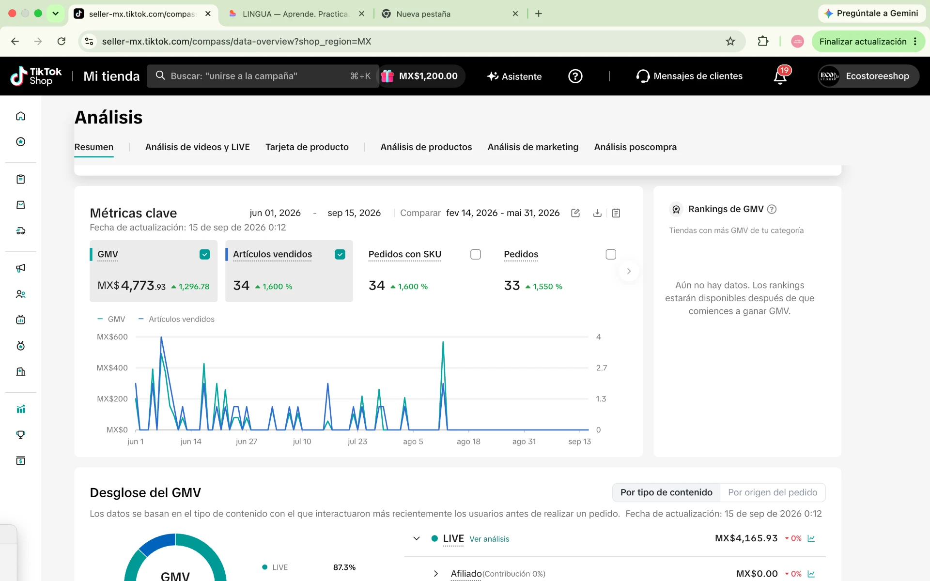Open the Asistente button
The image size is (930, 581).
click(514, 76)
